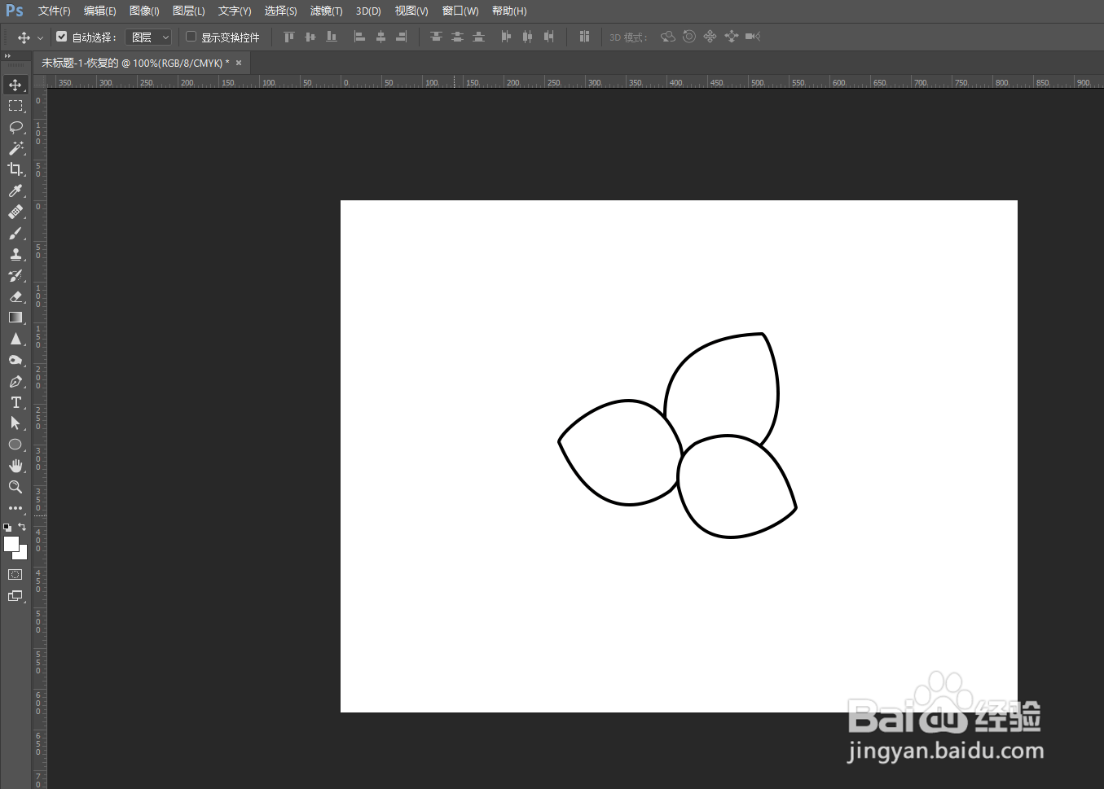This screenshot has height=789, width=1104.
Task: Select the Healing Brush tool
Action: pyautogui.click(x=15, y=212)
